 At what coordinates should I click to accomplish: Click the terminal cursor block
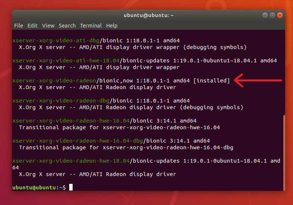click(71, 187)
